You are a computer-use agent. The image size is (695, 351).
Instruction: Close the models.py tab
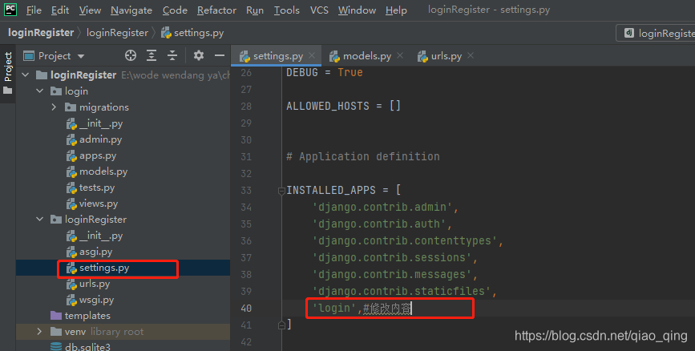pyautogui.click(x=400, y=55)
